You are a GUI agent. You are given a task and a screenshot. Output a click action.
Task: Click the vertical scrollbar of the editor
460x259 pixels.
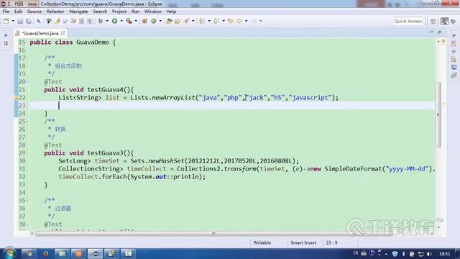pyautogui.click(x=438, y=114)
